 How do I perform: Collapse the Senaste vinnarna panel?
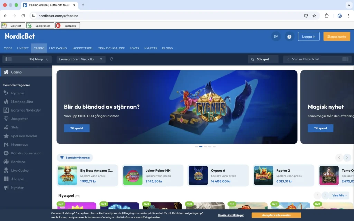tap(75, 157)
